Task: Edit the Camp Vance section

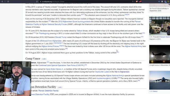Action: 44,59
